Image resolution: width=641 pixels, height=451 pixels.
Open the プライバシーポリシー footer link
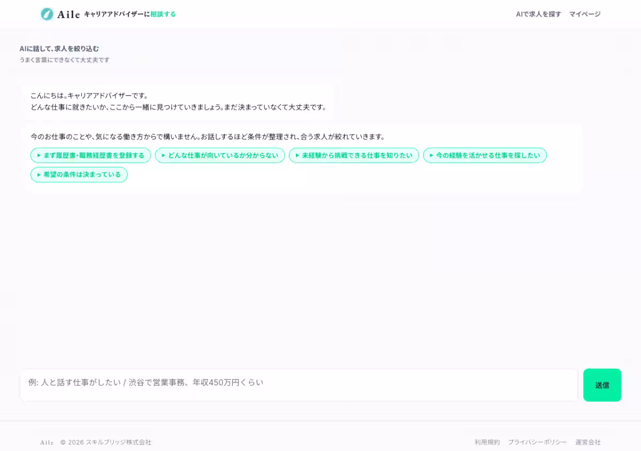537,442
